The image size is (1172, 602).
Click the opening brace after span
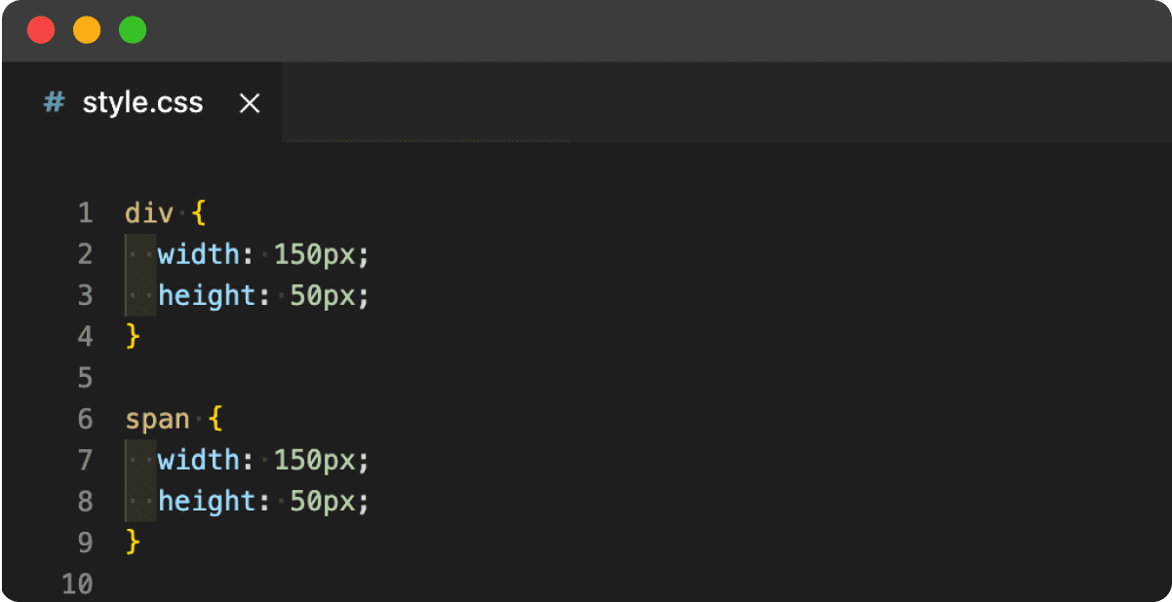(x=215, y=419)
